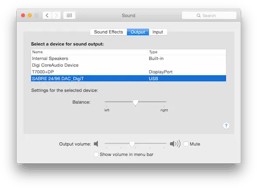
Task: Click the loud volume speaker icon
Action: [175, 144]
